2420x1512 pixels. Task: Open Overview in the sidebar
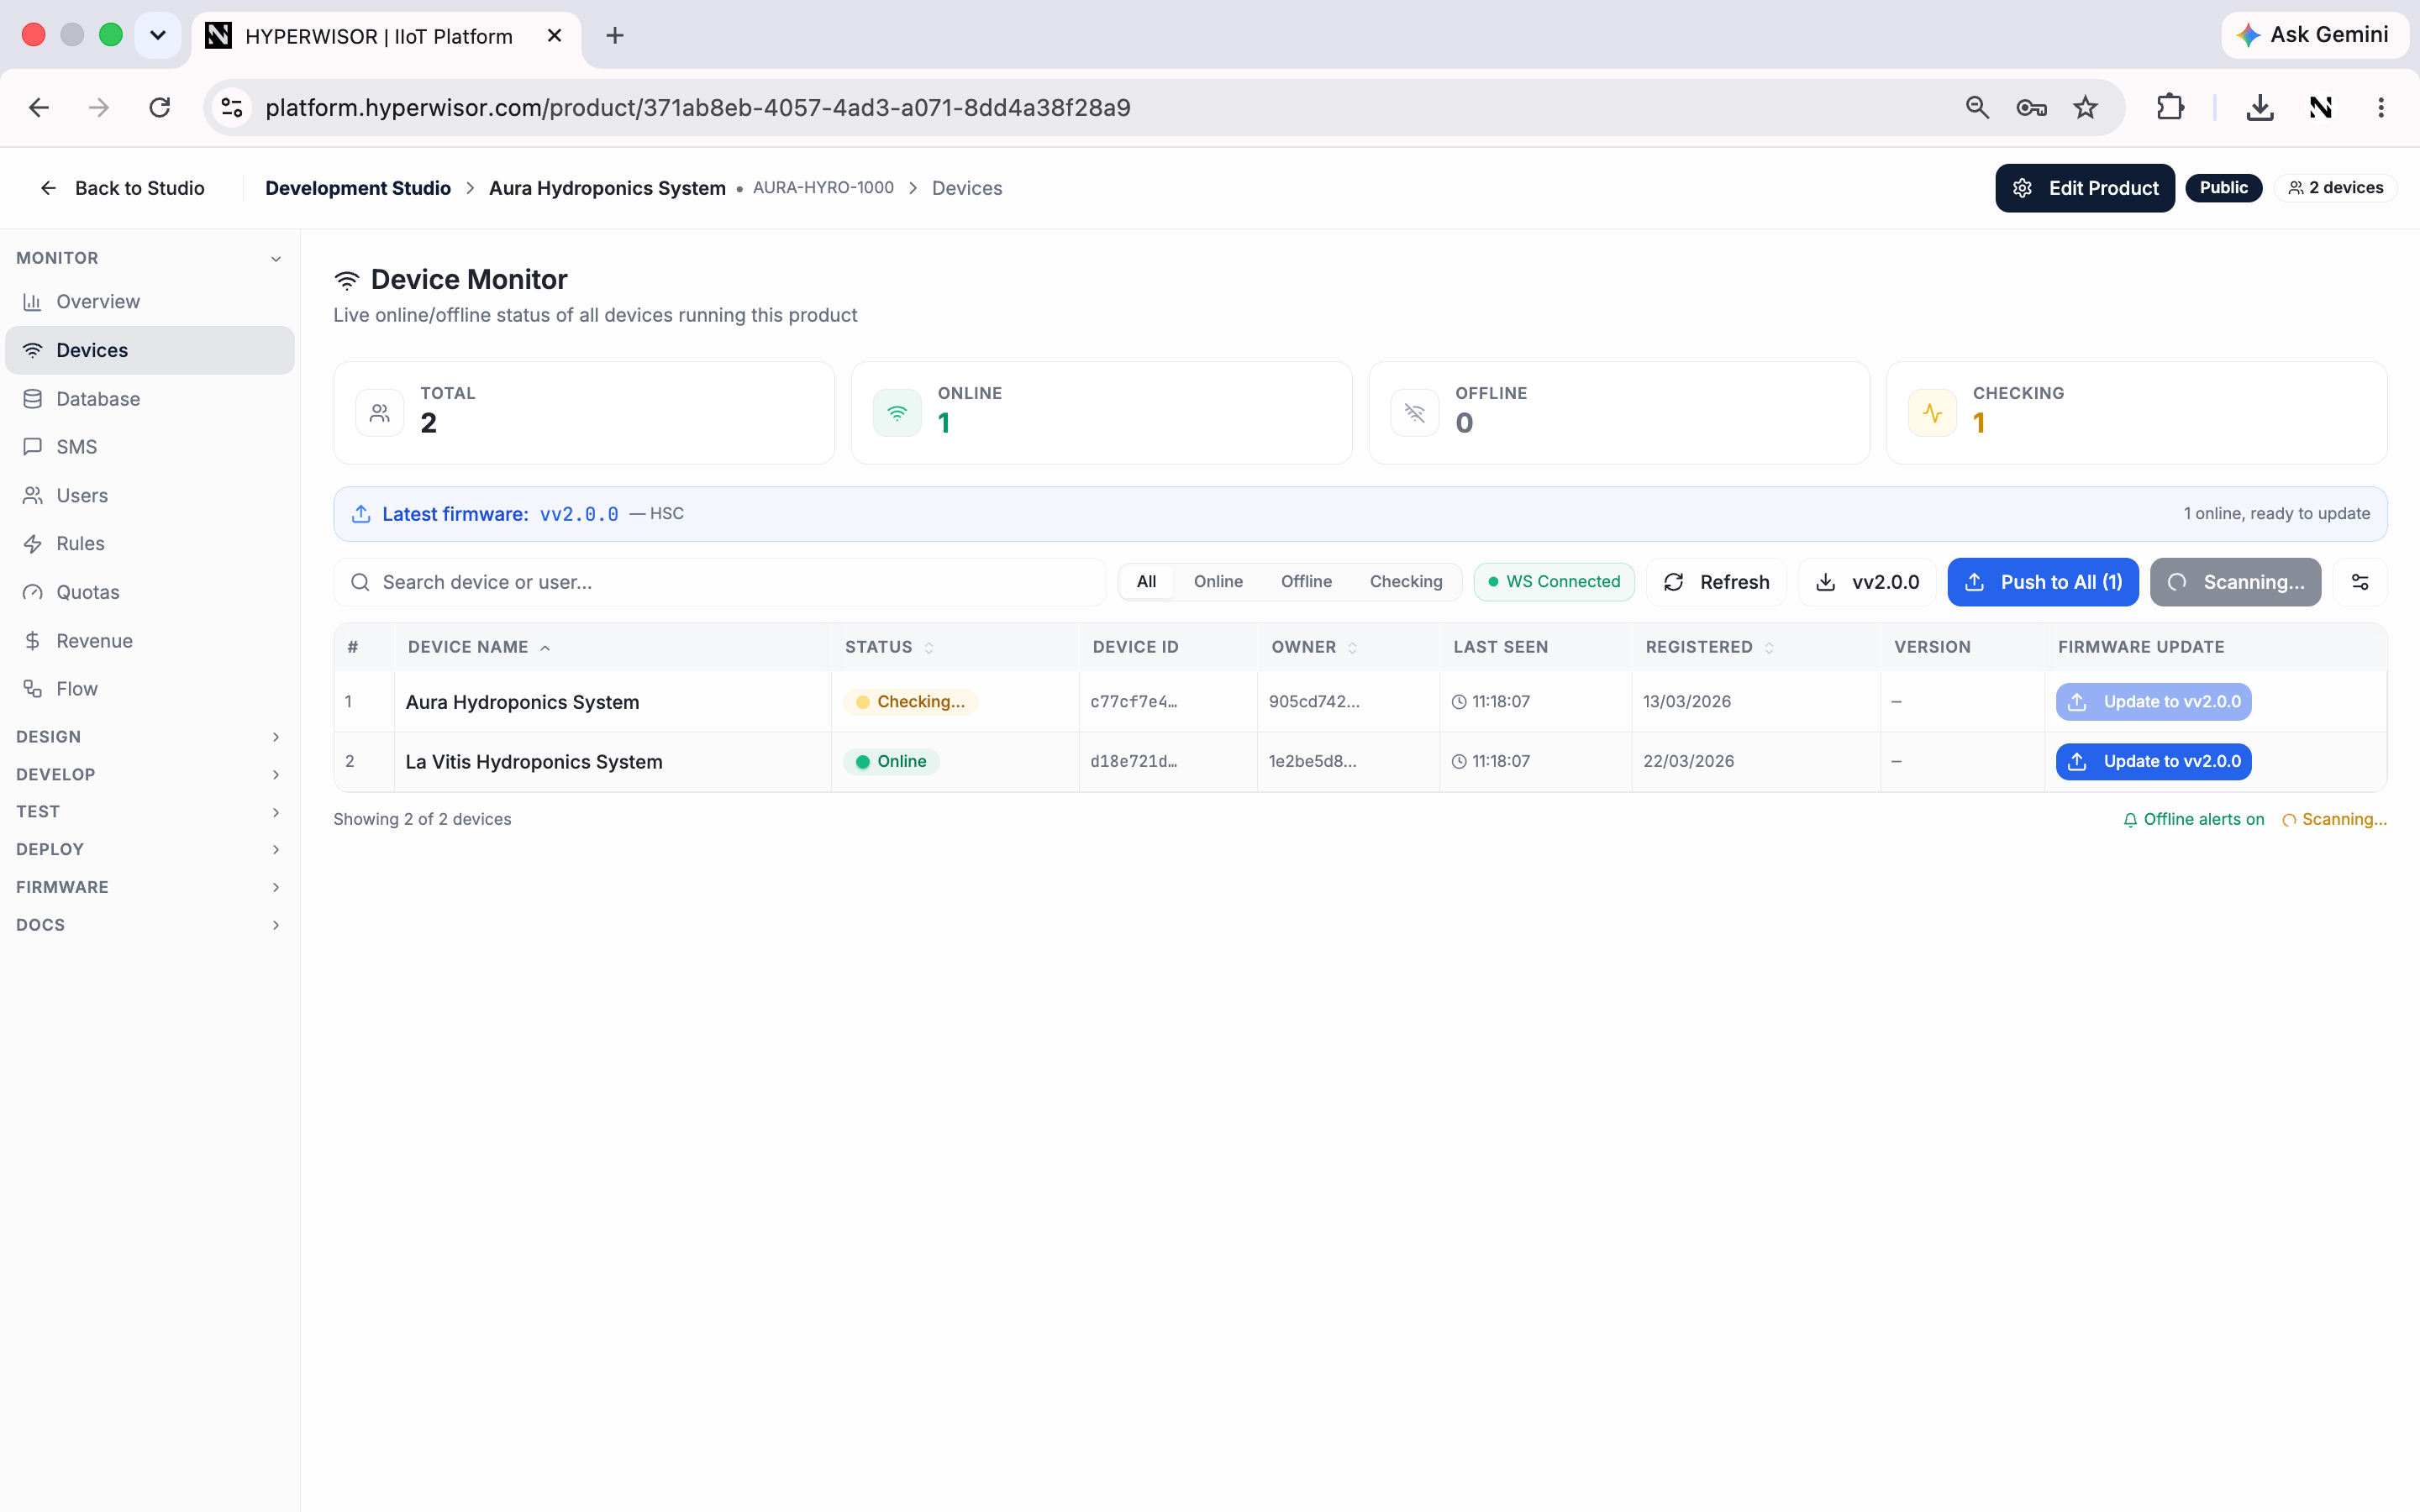click(x=150, y=302)
